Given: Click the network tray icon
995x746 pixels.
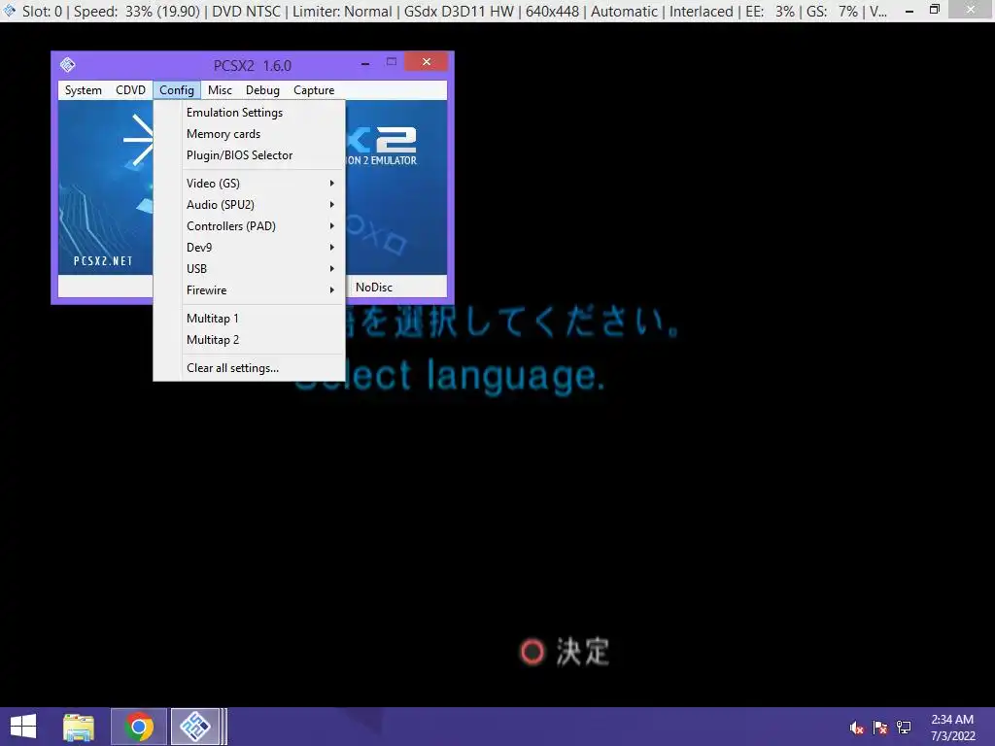Looking at the screenshot, I should (x=904, y=728).
